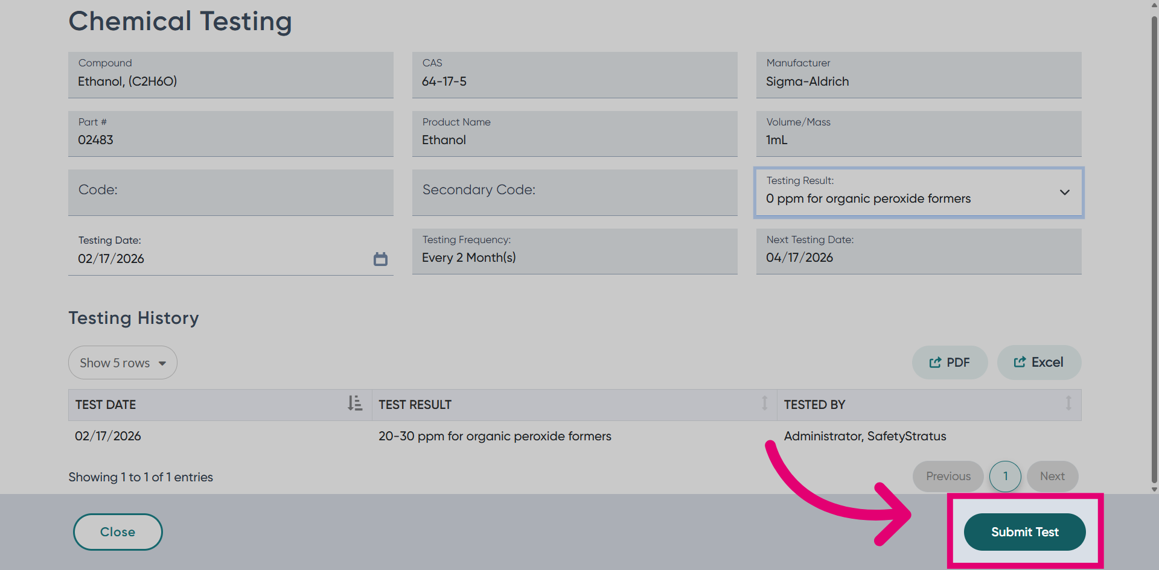Viewport: 1159px width, 570px height.
Task: Sort the TESTED BY column with its arrow icon
Action: click(1068, 404)
